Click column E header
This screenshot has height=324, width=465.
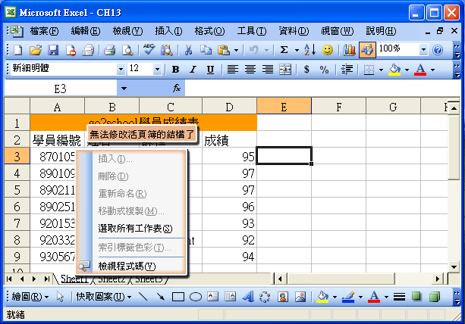coord(284,107)
